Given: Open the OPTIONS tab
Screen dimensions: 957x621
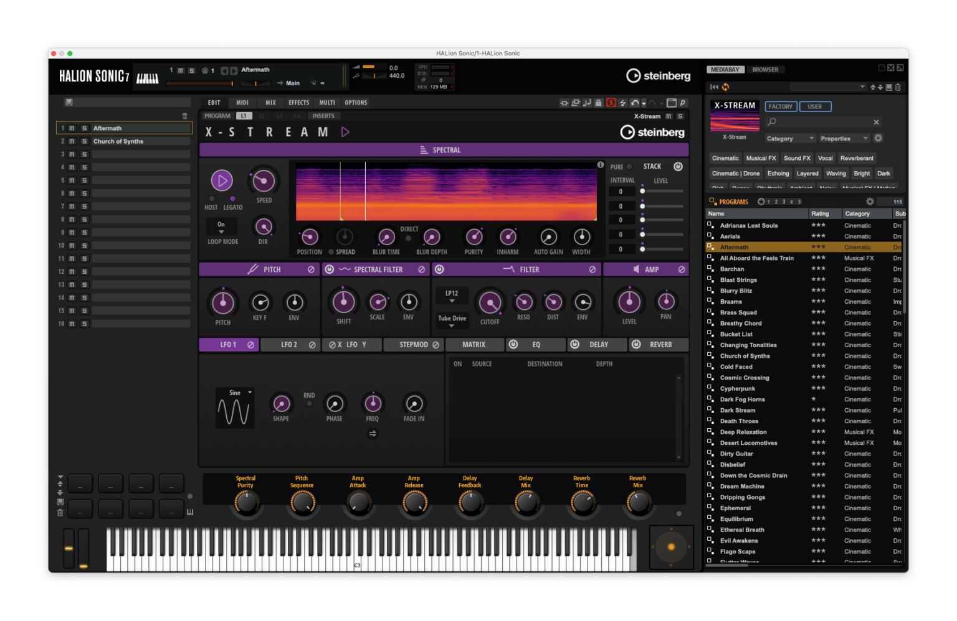Looking at the screenshot, I should 356,103.
